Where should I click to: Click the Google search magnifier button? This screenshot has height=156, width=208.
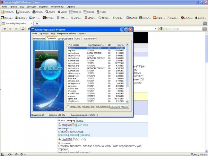[x=205, y=29]
